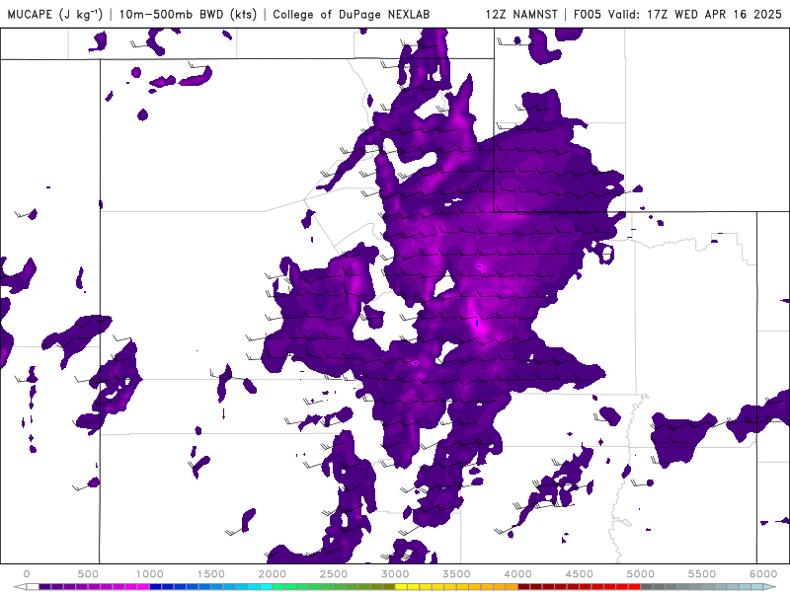
Task: Click the F005 Valid: 17Z WED APR 16 2025 text
Action: coord(677,14)
